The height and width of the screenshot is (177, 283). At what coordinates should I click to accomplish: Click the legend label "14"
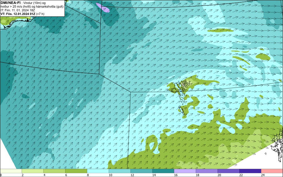(154, 175)
